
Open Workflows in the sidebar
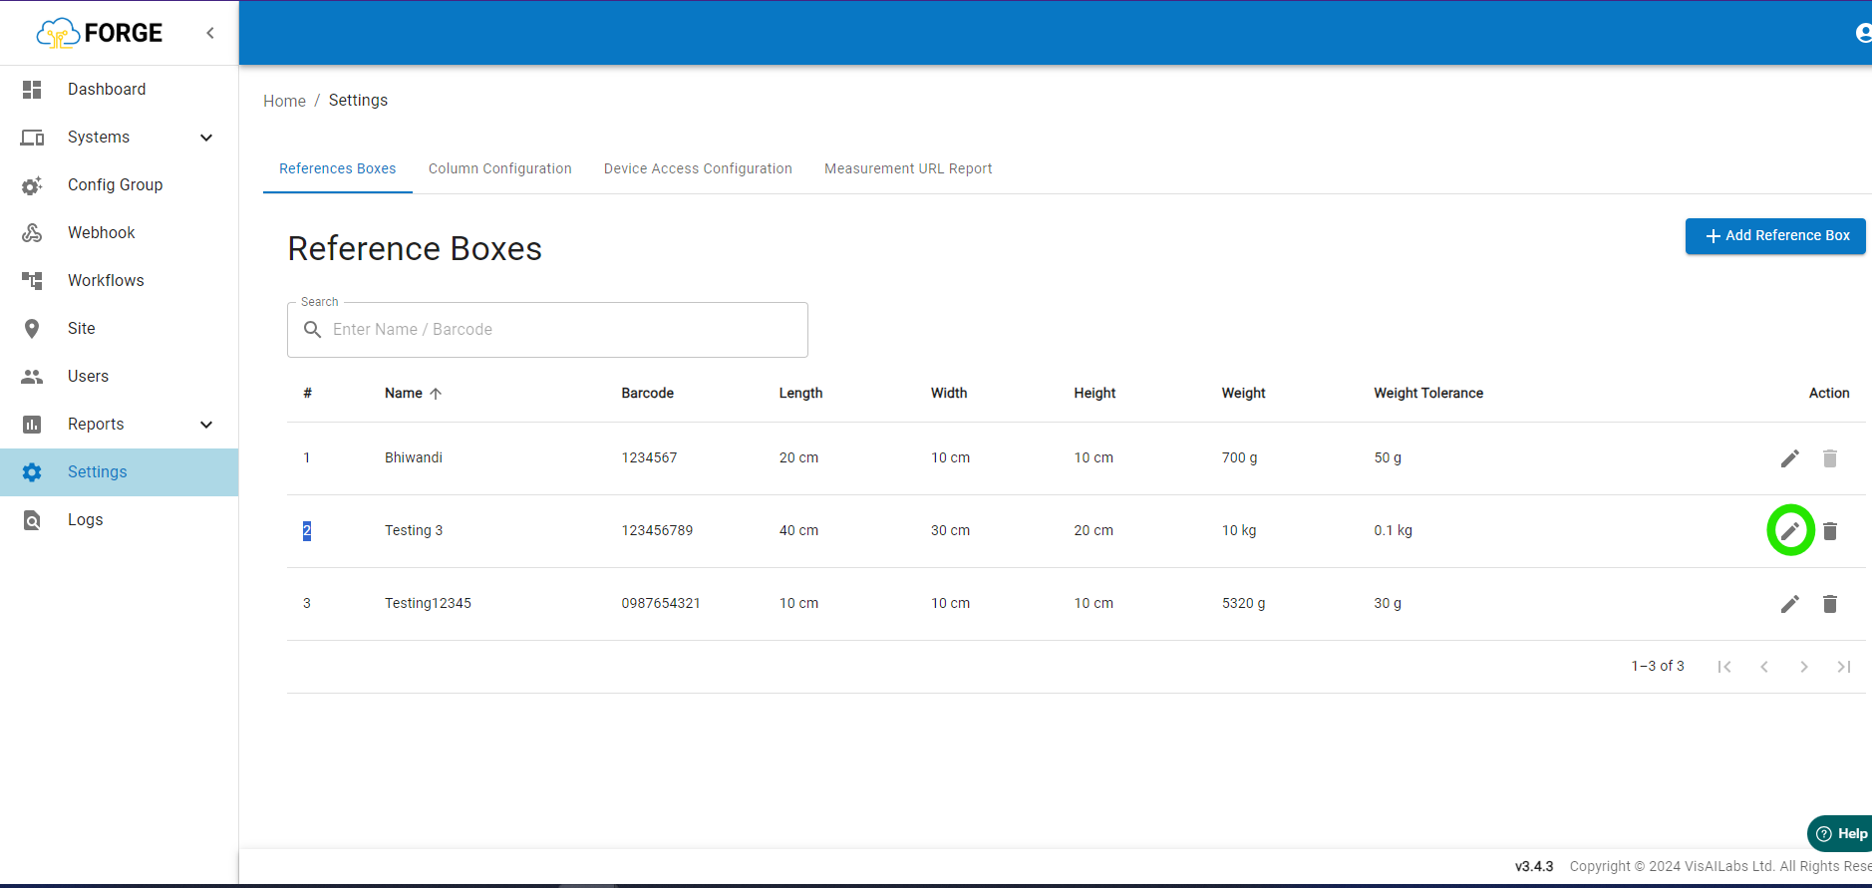coord(119,281)
